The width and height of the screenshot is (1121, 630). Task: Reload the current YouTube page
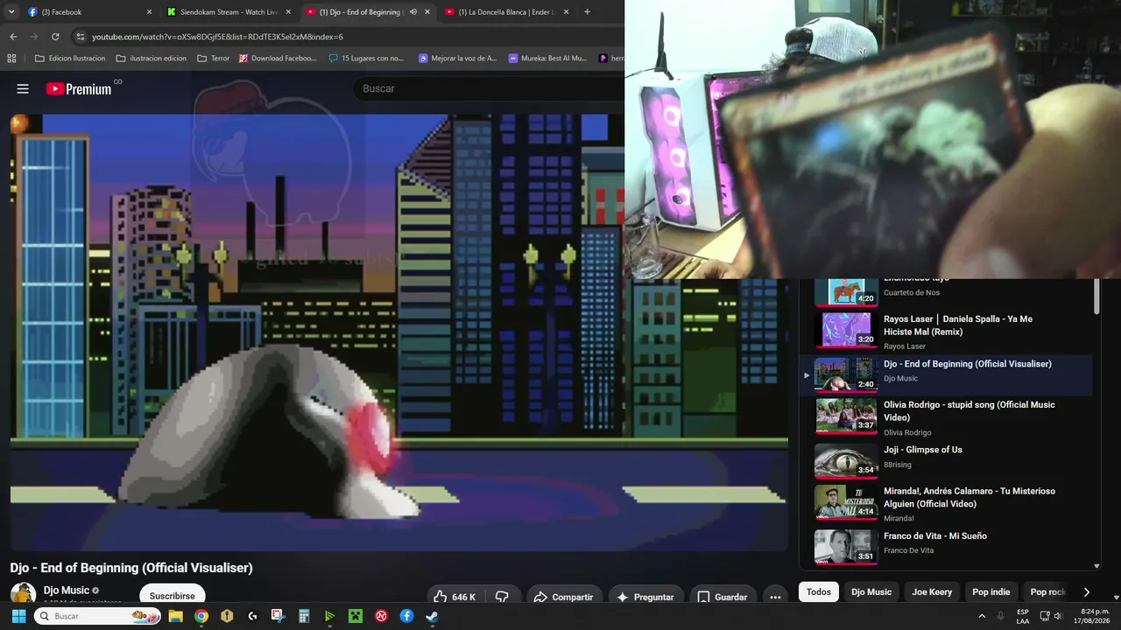tap(55, 37)
